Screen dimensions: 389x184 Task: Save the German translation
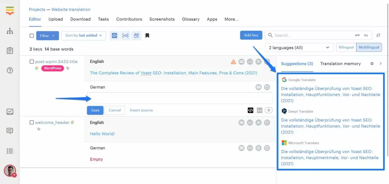(x=95, y=110)
